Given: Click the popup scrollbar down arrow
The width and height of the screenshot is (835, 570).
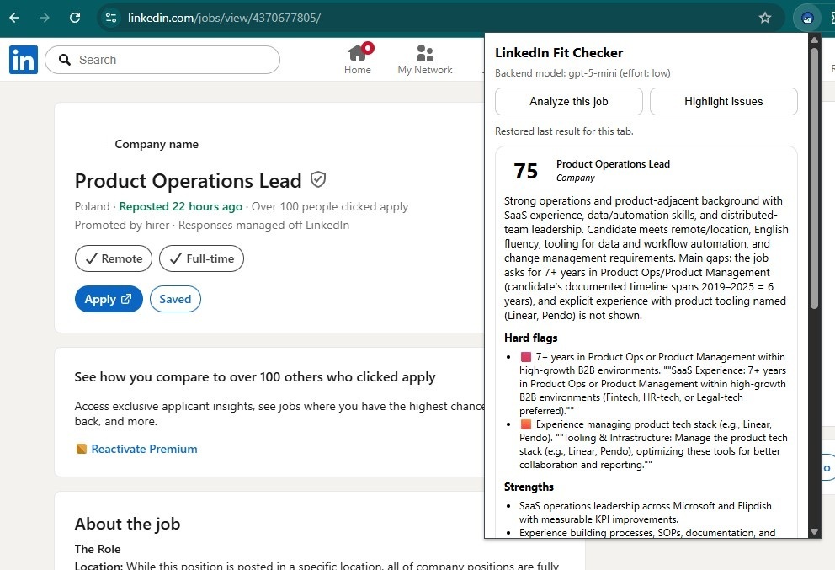Looking at the screenshot, I should pyautogui.click(x=814, y=531).
